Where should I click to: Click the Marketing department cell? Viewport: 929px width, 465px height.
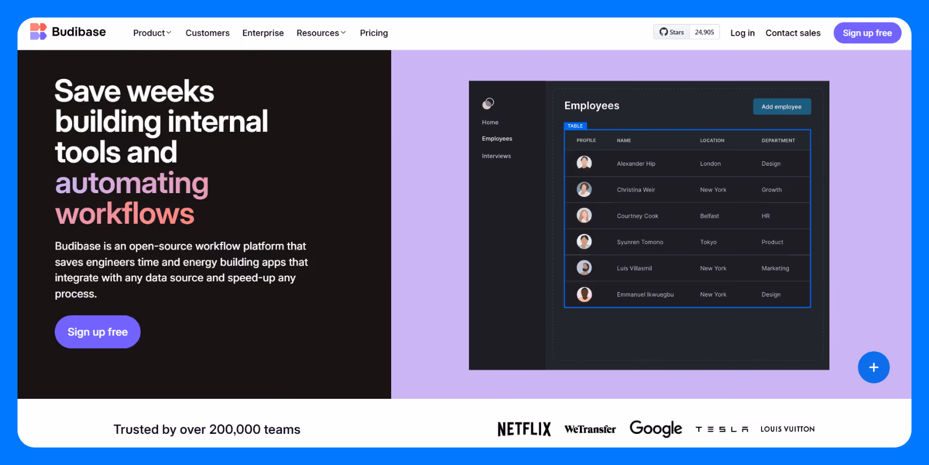pos(775,269)
